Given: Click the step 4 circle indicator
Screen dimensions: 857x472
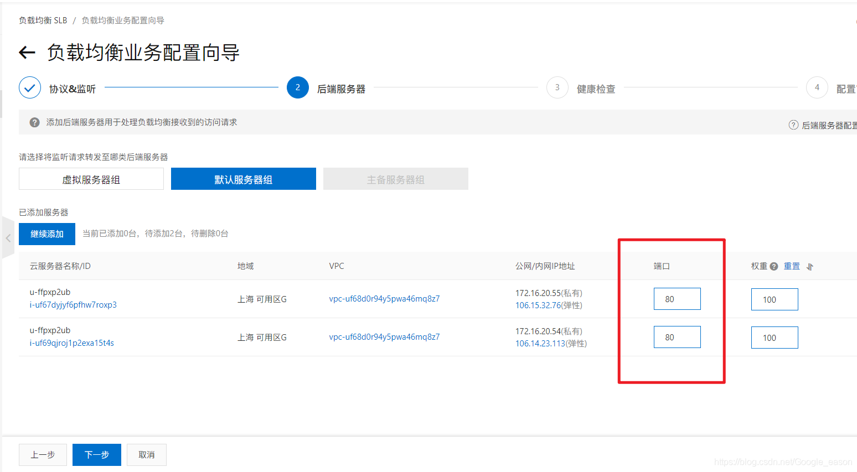Looking at the screenshot, I should click(x=817, y=87).
